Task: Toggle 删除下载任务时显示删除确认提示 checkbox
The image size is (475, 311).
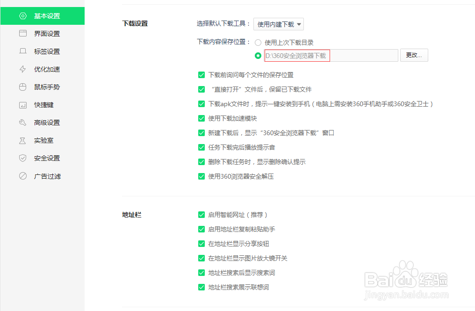Action: coord(202,162)
